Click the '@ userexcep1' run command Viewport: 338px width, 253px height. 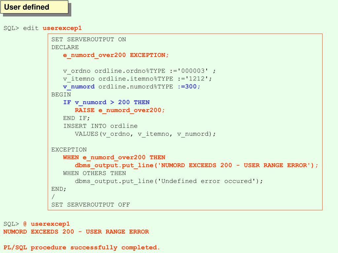pos(47,224)
